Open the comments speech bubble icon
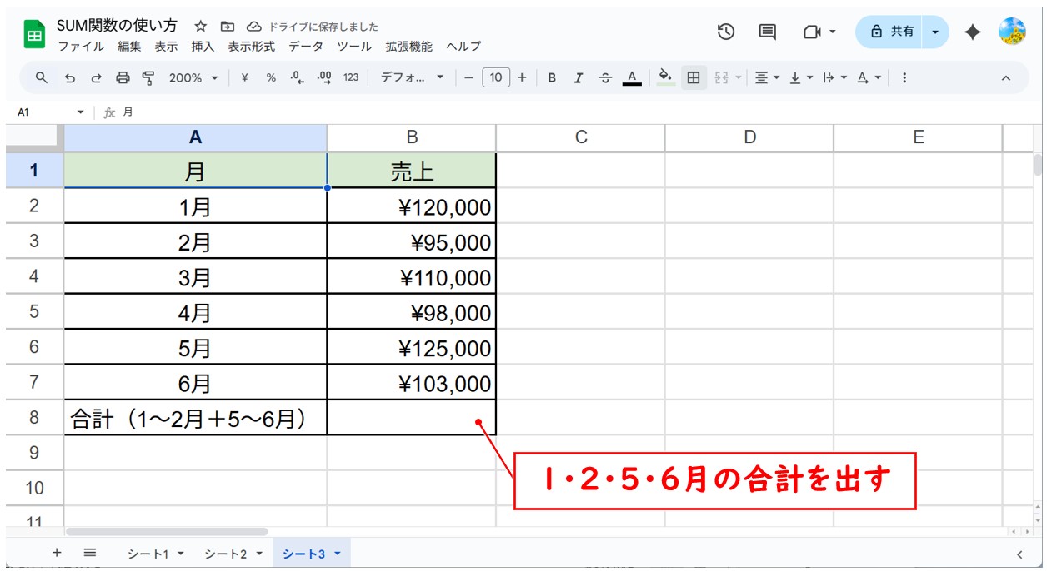 click(x=767, y=32)
